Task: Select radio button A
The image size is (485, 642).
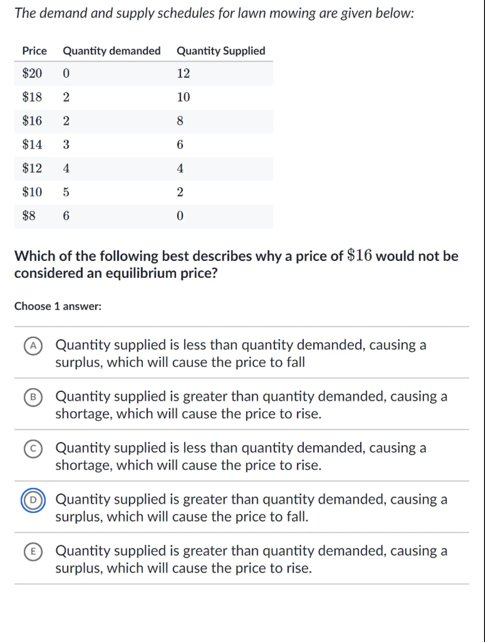Action: point(33,346)
